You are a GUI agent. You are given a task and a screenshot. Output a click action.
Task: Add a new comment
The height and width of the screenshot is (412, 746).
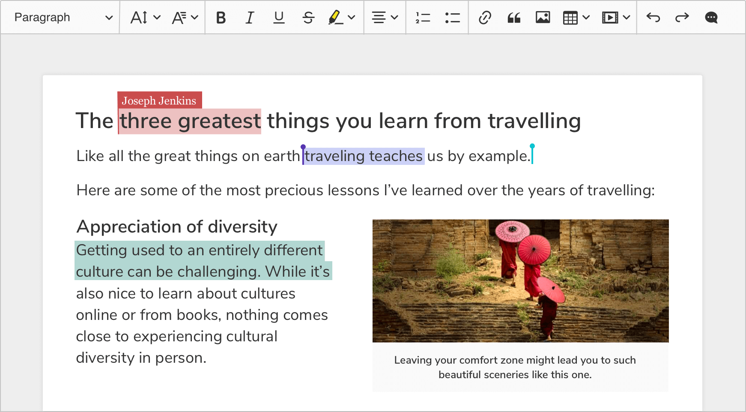(x=711, y=17)
